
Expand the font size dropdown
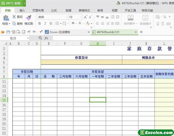click(x=80, y=17)
